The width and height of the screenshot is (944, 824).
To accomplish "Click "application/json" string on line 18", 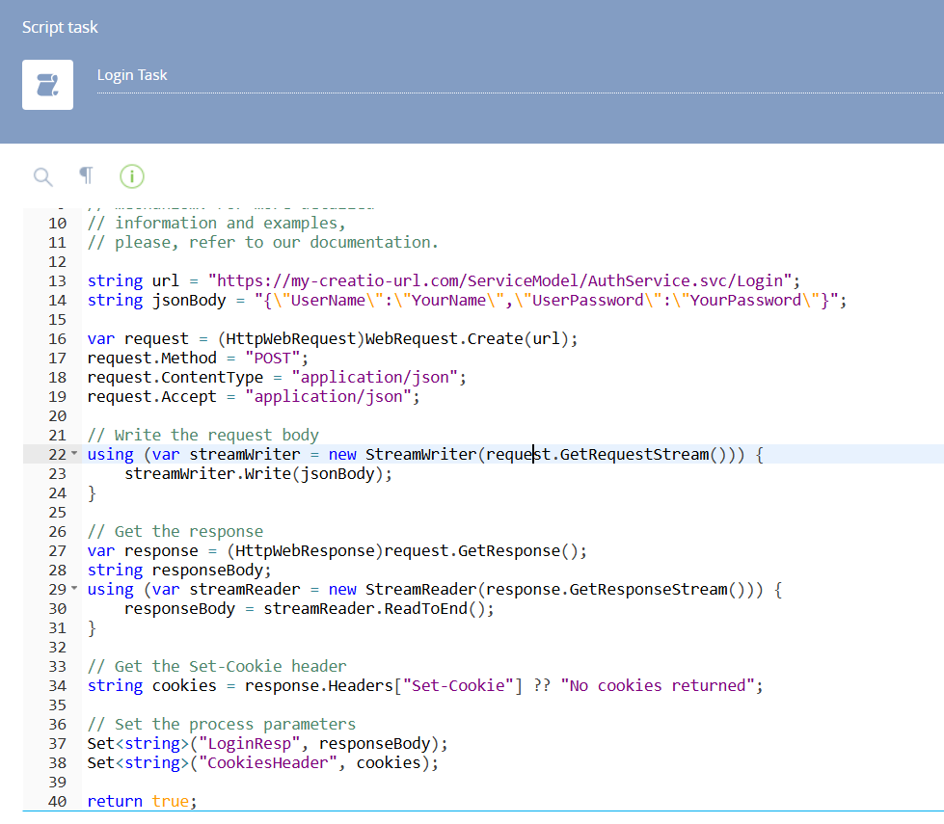I will [x=374, y=378].
